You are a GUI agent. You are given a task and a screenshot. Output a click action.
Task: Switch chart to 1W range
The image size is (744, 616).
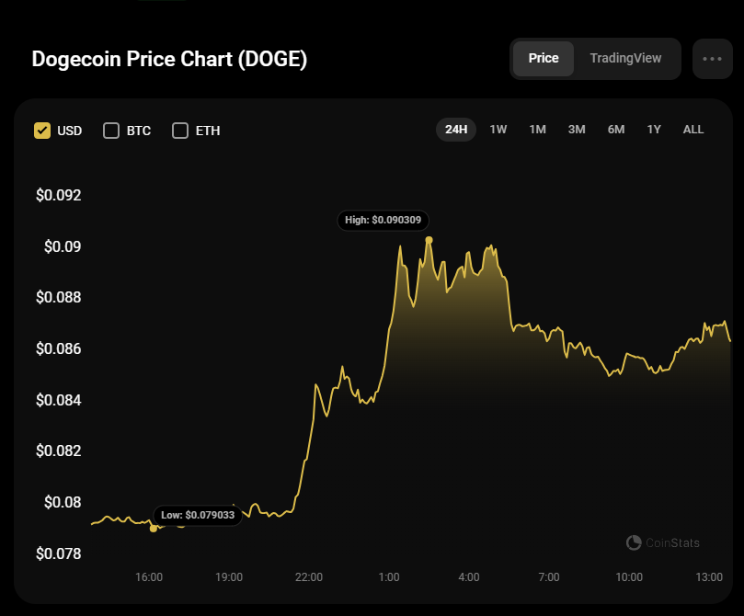click(498, 130)
